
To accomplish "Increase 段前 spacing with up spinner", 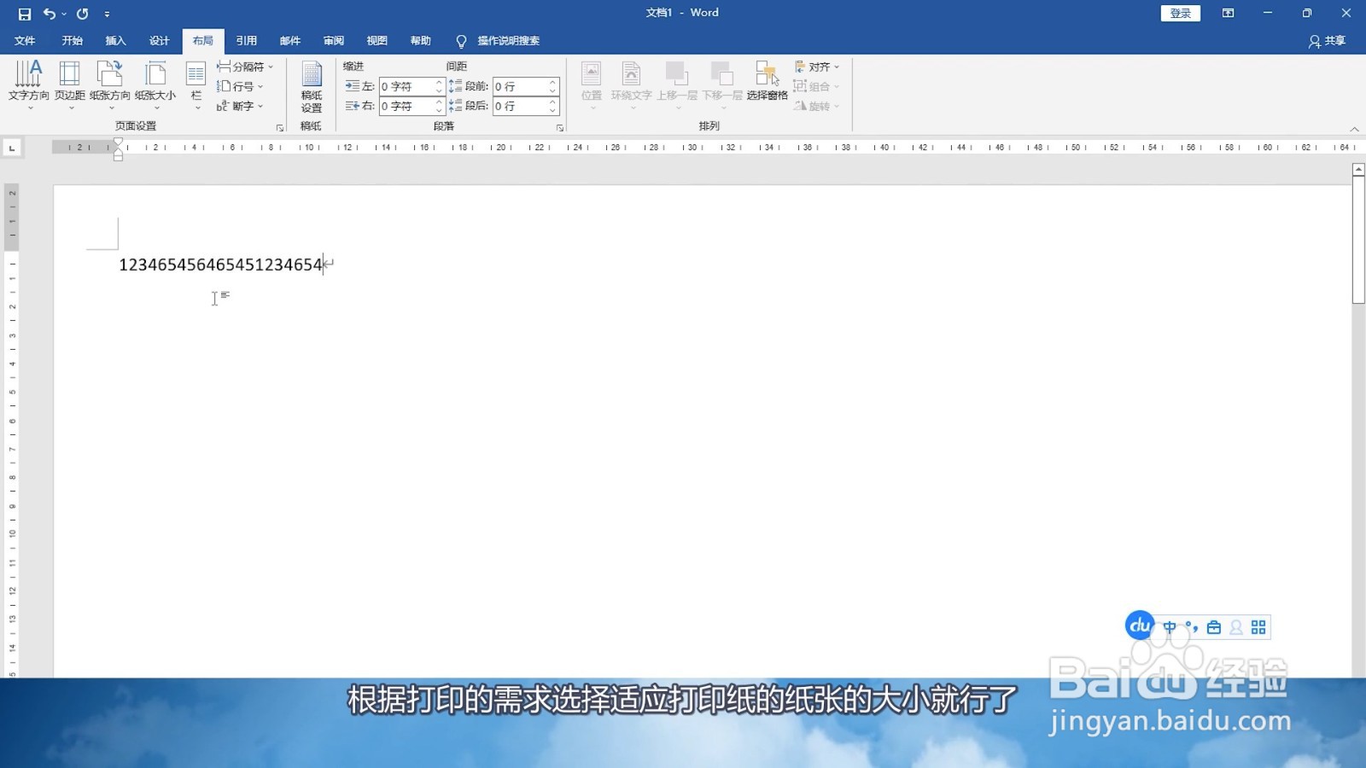I will (x=552, y=82).
